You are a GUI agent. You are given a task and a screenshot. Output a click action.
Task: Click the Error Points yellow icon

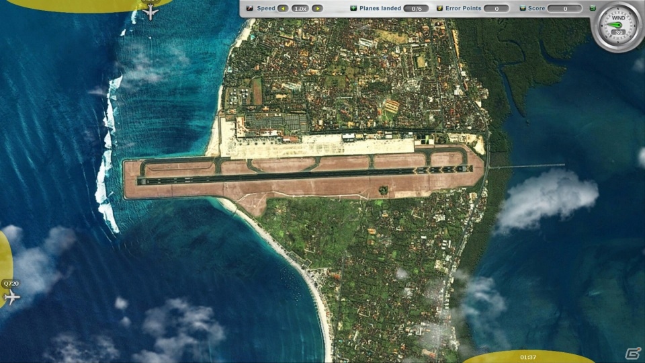439,8
